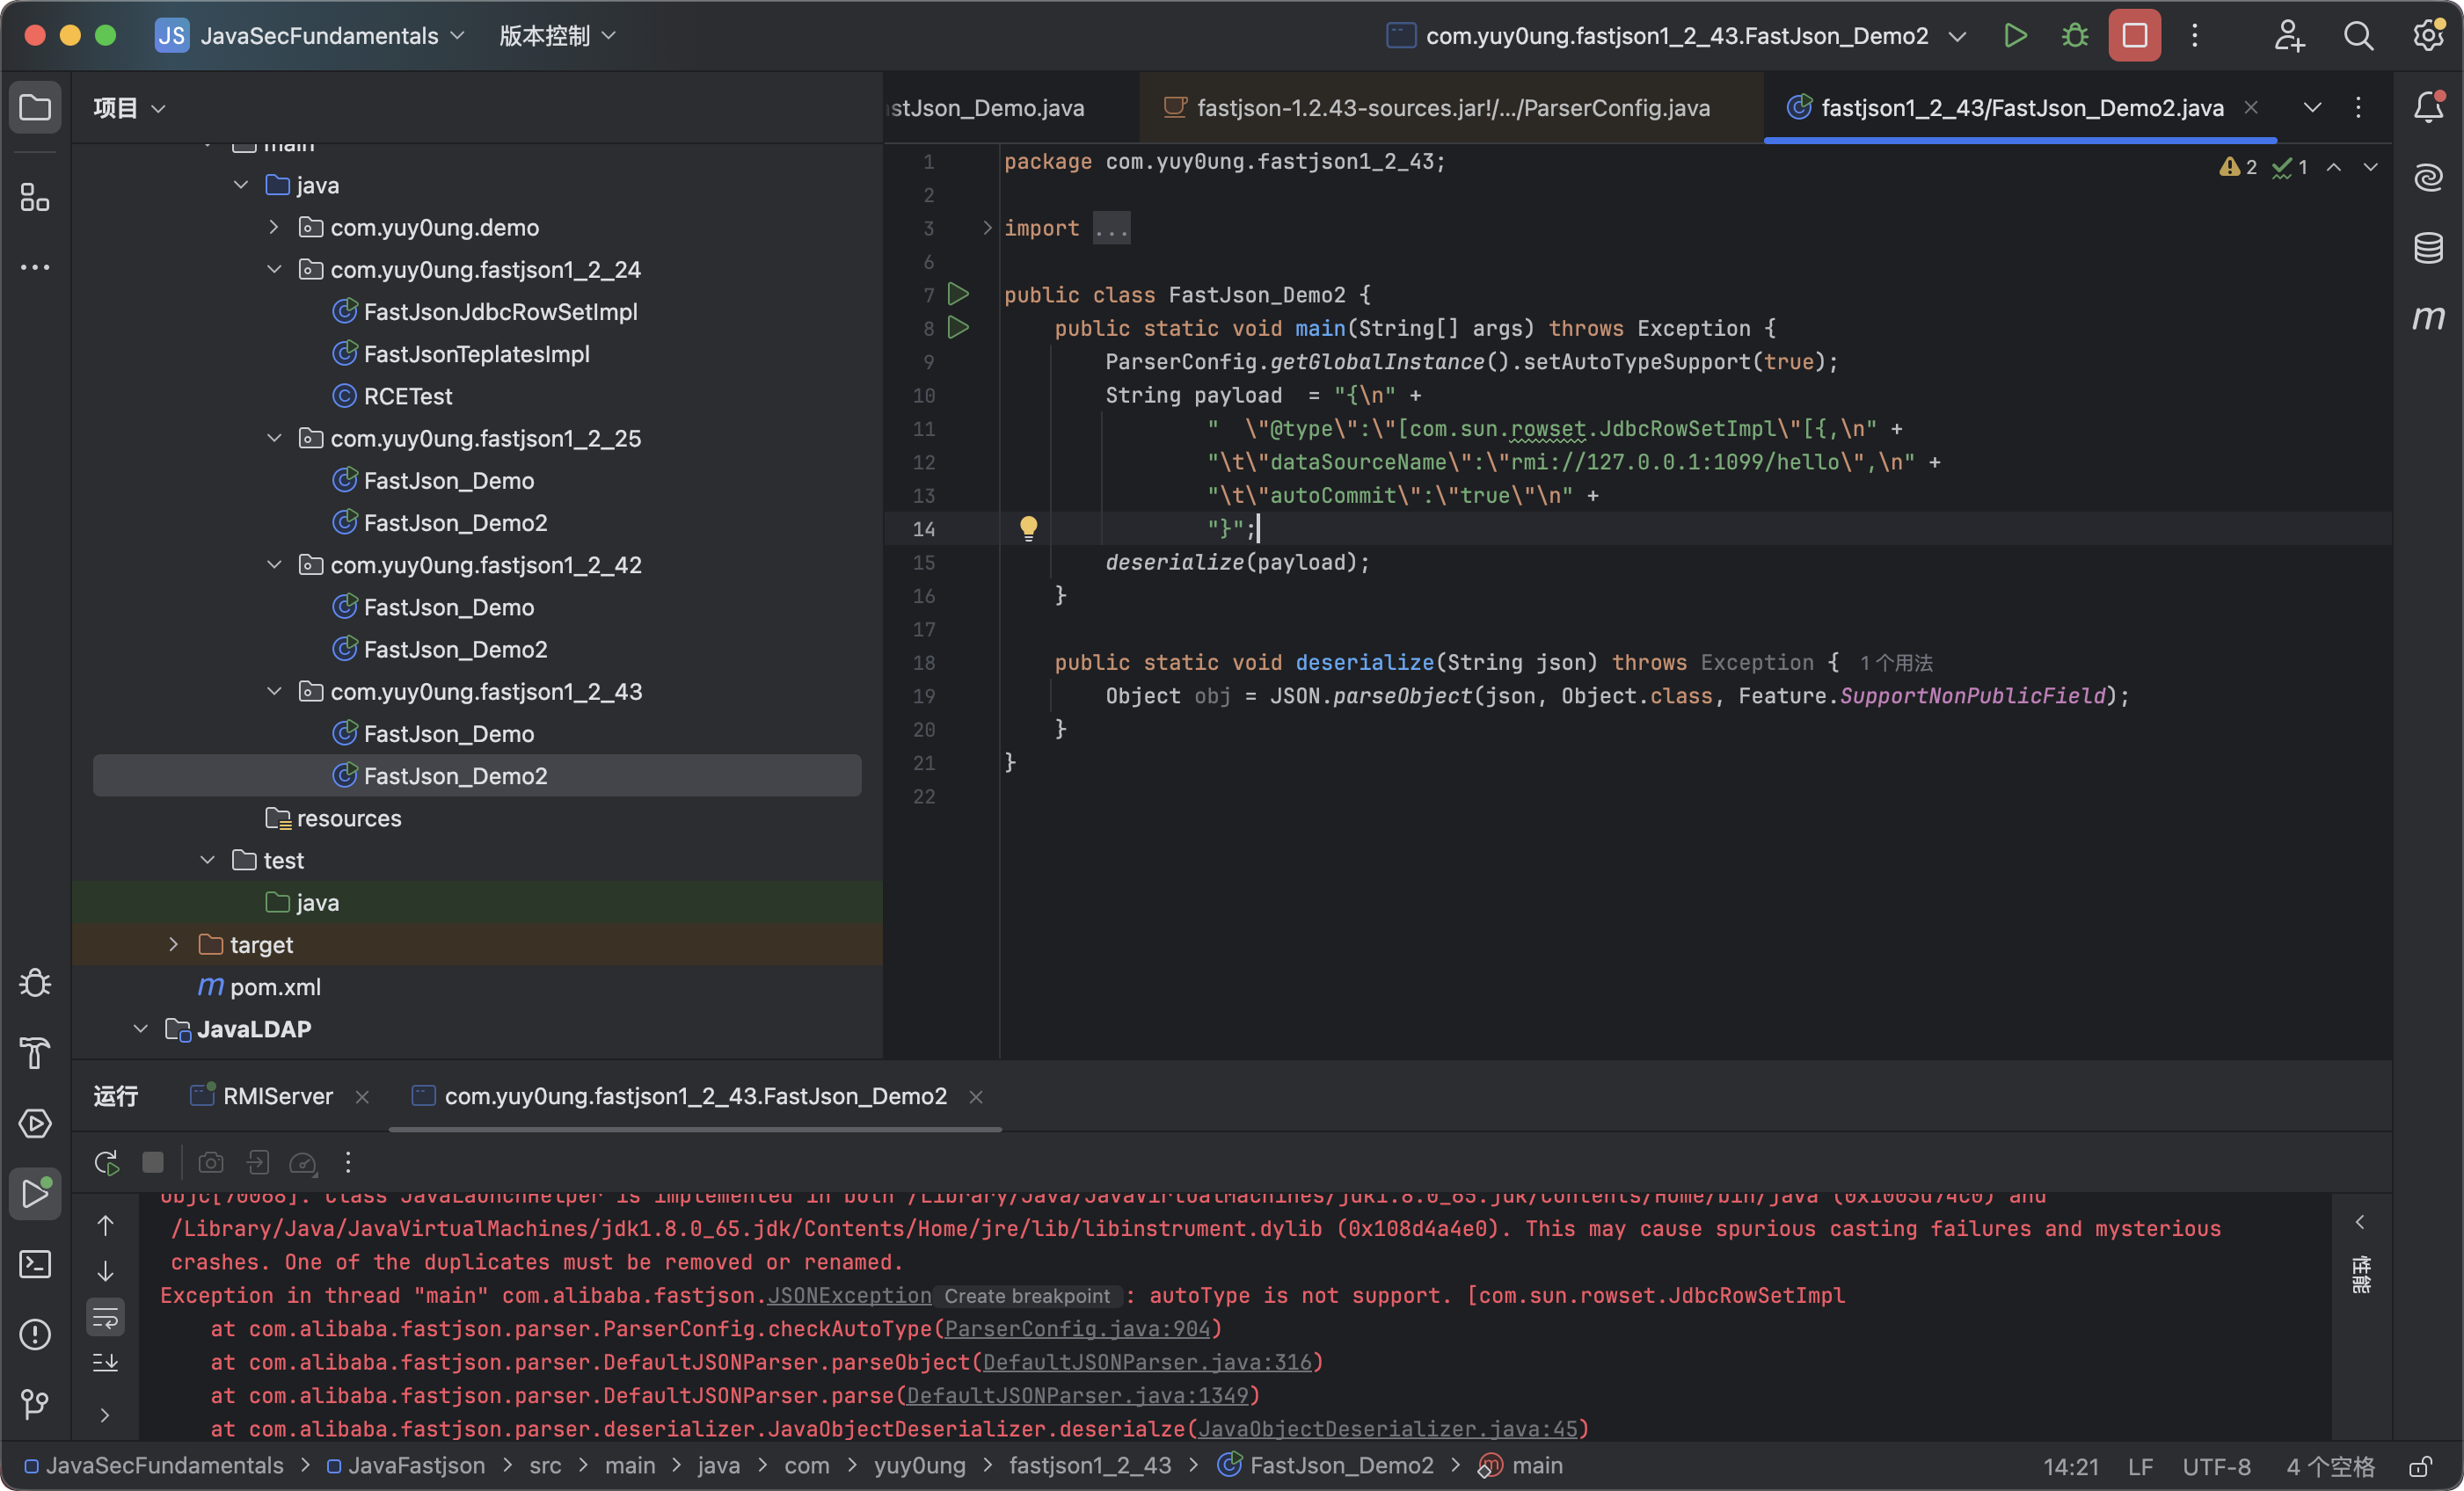Screen dimensions: 2464x1491
Task: Open the Maven tool window icon
Action: point(2428,318)
